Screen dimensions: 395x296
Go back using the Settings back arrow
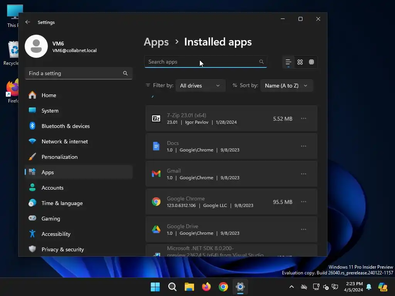28,22
